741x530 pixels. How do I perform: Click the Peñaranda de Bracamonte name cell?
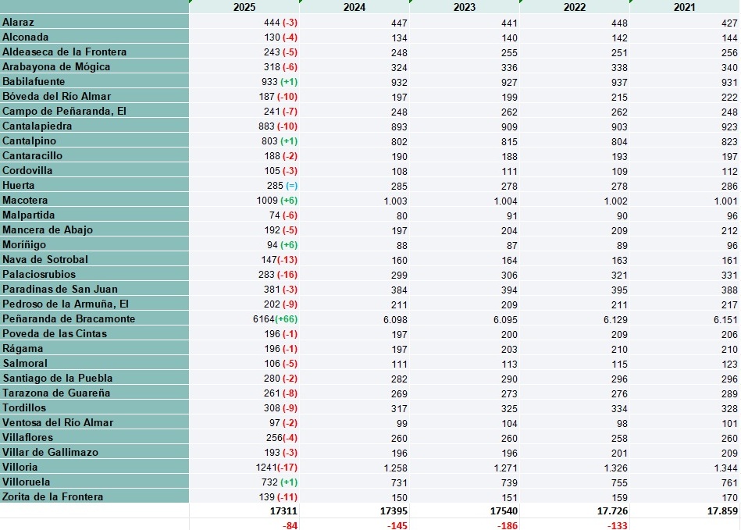pos(94,318)
